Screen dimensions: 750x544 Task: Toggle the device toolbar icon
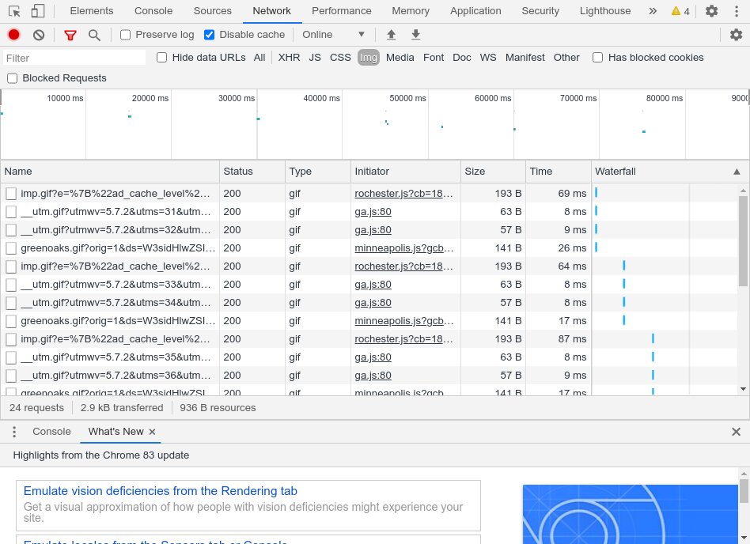[37, 11]
